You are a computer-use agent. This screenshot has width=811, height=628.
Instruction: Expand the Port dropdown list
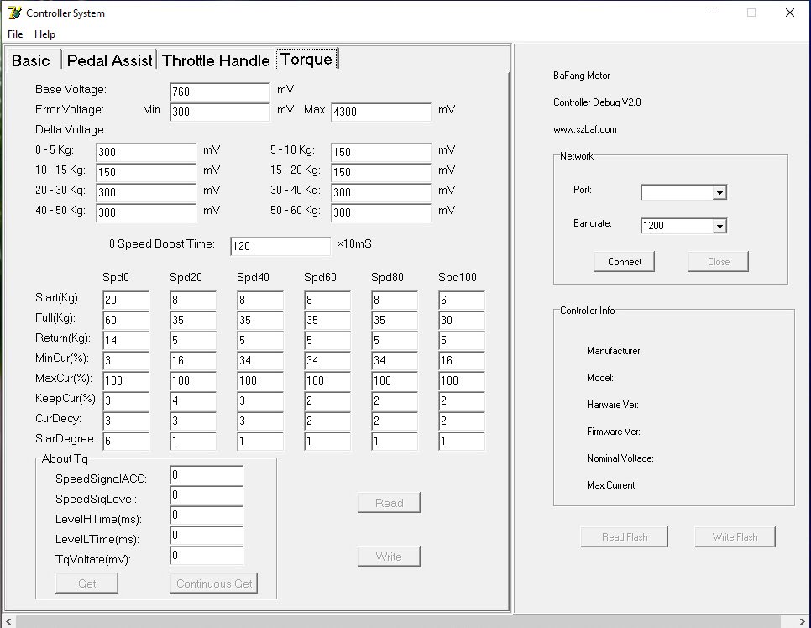(x=719, y=192)
